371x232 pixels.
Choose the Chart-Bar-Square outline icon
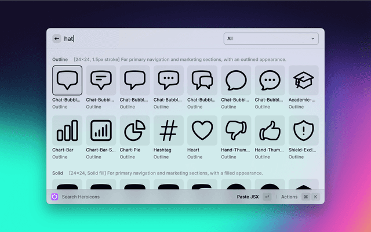pos(101,130)
